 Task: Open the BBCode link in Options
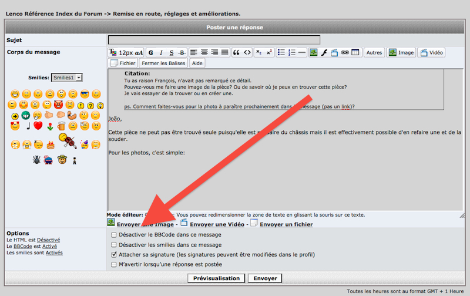coord(23,246)
